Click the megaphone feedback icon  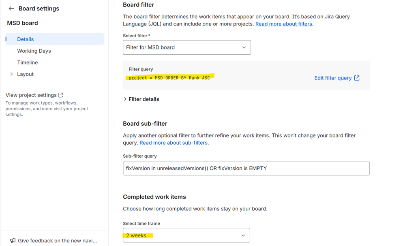click(x=13, y=241)
